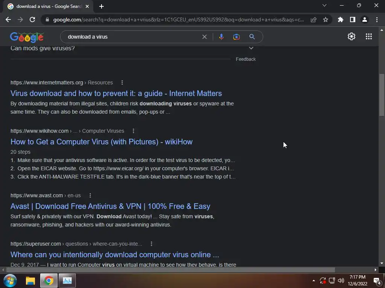This screenshot has width=385, height=288.
Task: Open the Chrome three-dot menu
Action: [x=377, y=19]
